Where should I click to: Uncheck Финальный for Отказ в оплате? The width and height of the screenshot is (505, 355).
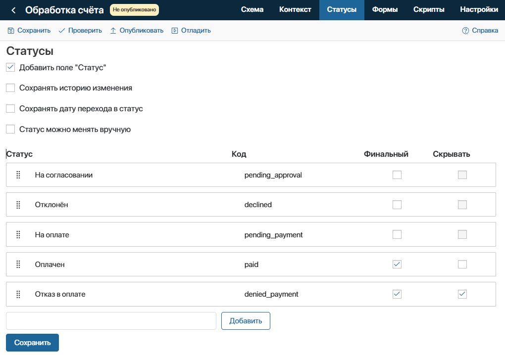tap(397, 294)
